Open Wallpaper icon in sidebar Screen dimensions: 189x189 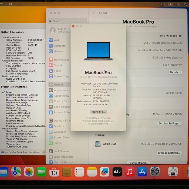pyautogui.click(x=51, y=132)
